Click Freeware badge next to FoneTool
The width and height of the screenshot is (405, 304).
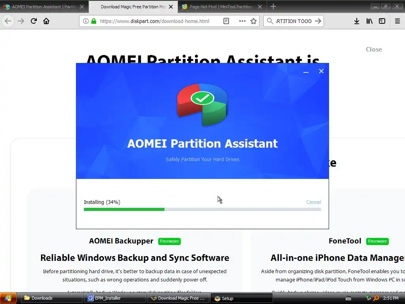coord(377,241)
